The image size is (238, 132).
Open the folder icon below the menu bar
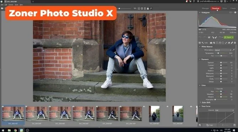pyautogui.click(x=2, y=8)
